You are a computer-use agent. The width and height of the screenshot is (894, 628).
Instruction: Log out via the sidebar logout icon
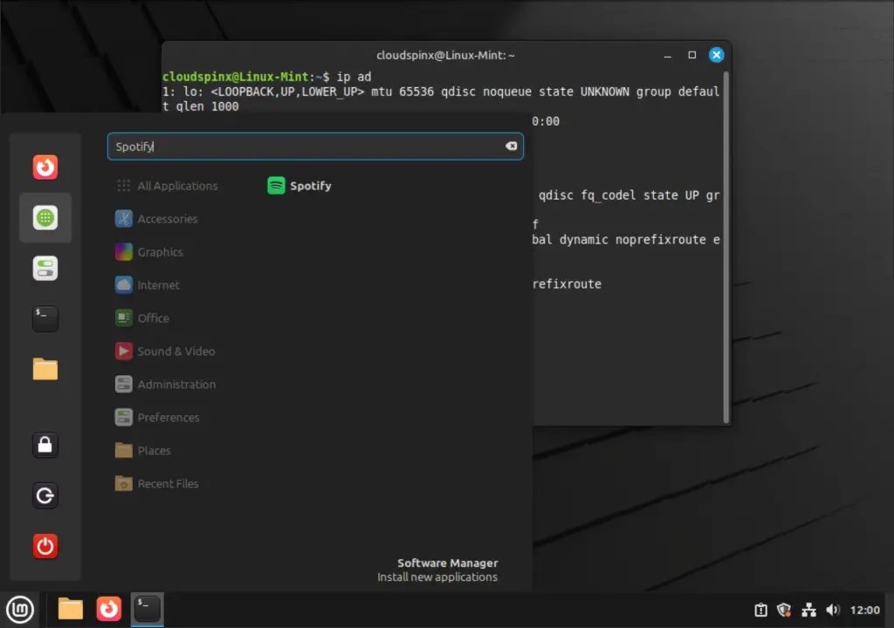click(45, 495)
